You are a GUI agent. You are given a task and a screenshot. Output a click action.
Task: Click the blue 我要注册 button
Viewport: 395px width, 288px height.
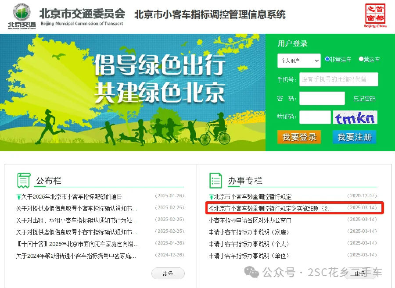pyautogui.click(x=355, y=137)
